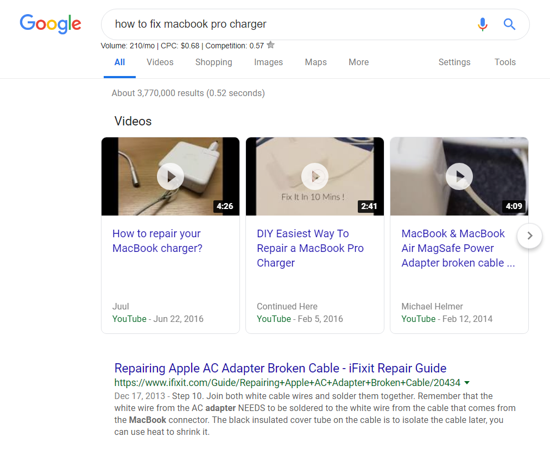The height and width of the screenshot is (449, 550).
Task: Star the keyword next to Competition value
Action: click(270, 45)
